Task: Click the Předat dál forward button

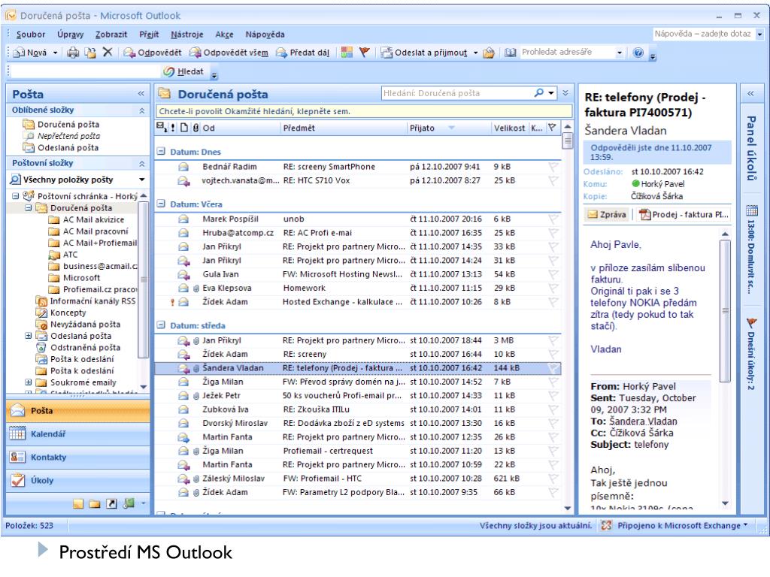Action: (303, 53)
